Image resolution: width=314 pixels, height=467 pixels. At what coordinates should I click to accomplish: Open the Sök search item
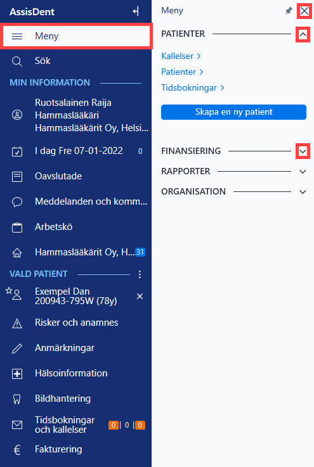click(75, 61)
